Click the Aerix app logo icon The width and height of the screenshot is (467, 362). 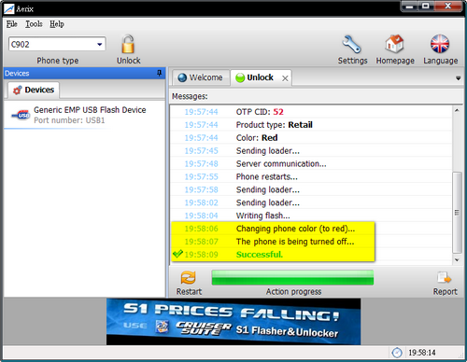[x=8, y=8]
